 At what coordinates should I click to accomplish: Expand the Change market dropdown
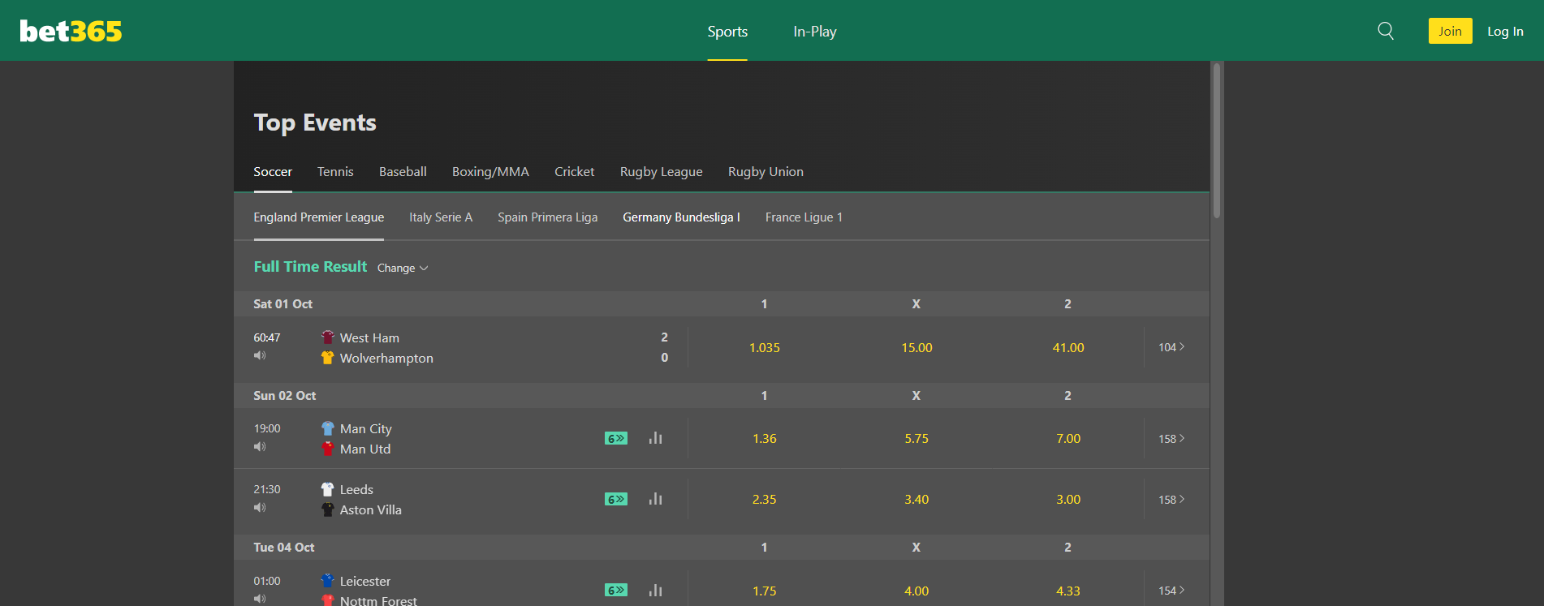(x=403, y=268)
